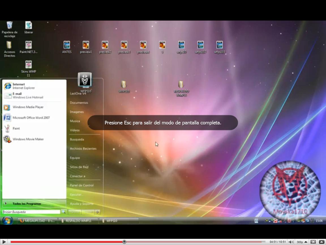Expand Todos los Programas
This screenshot has height=245, width=326.
[34, 204]
